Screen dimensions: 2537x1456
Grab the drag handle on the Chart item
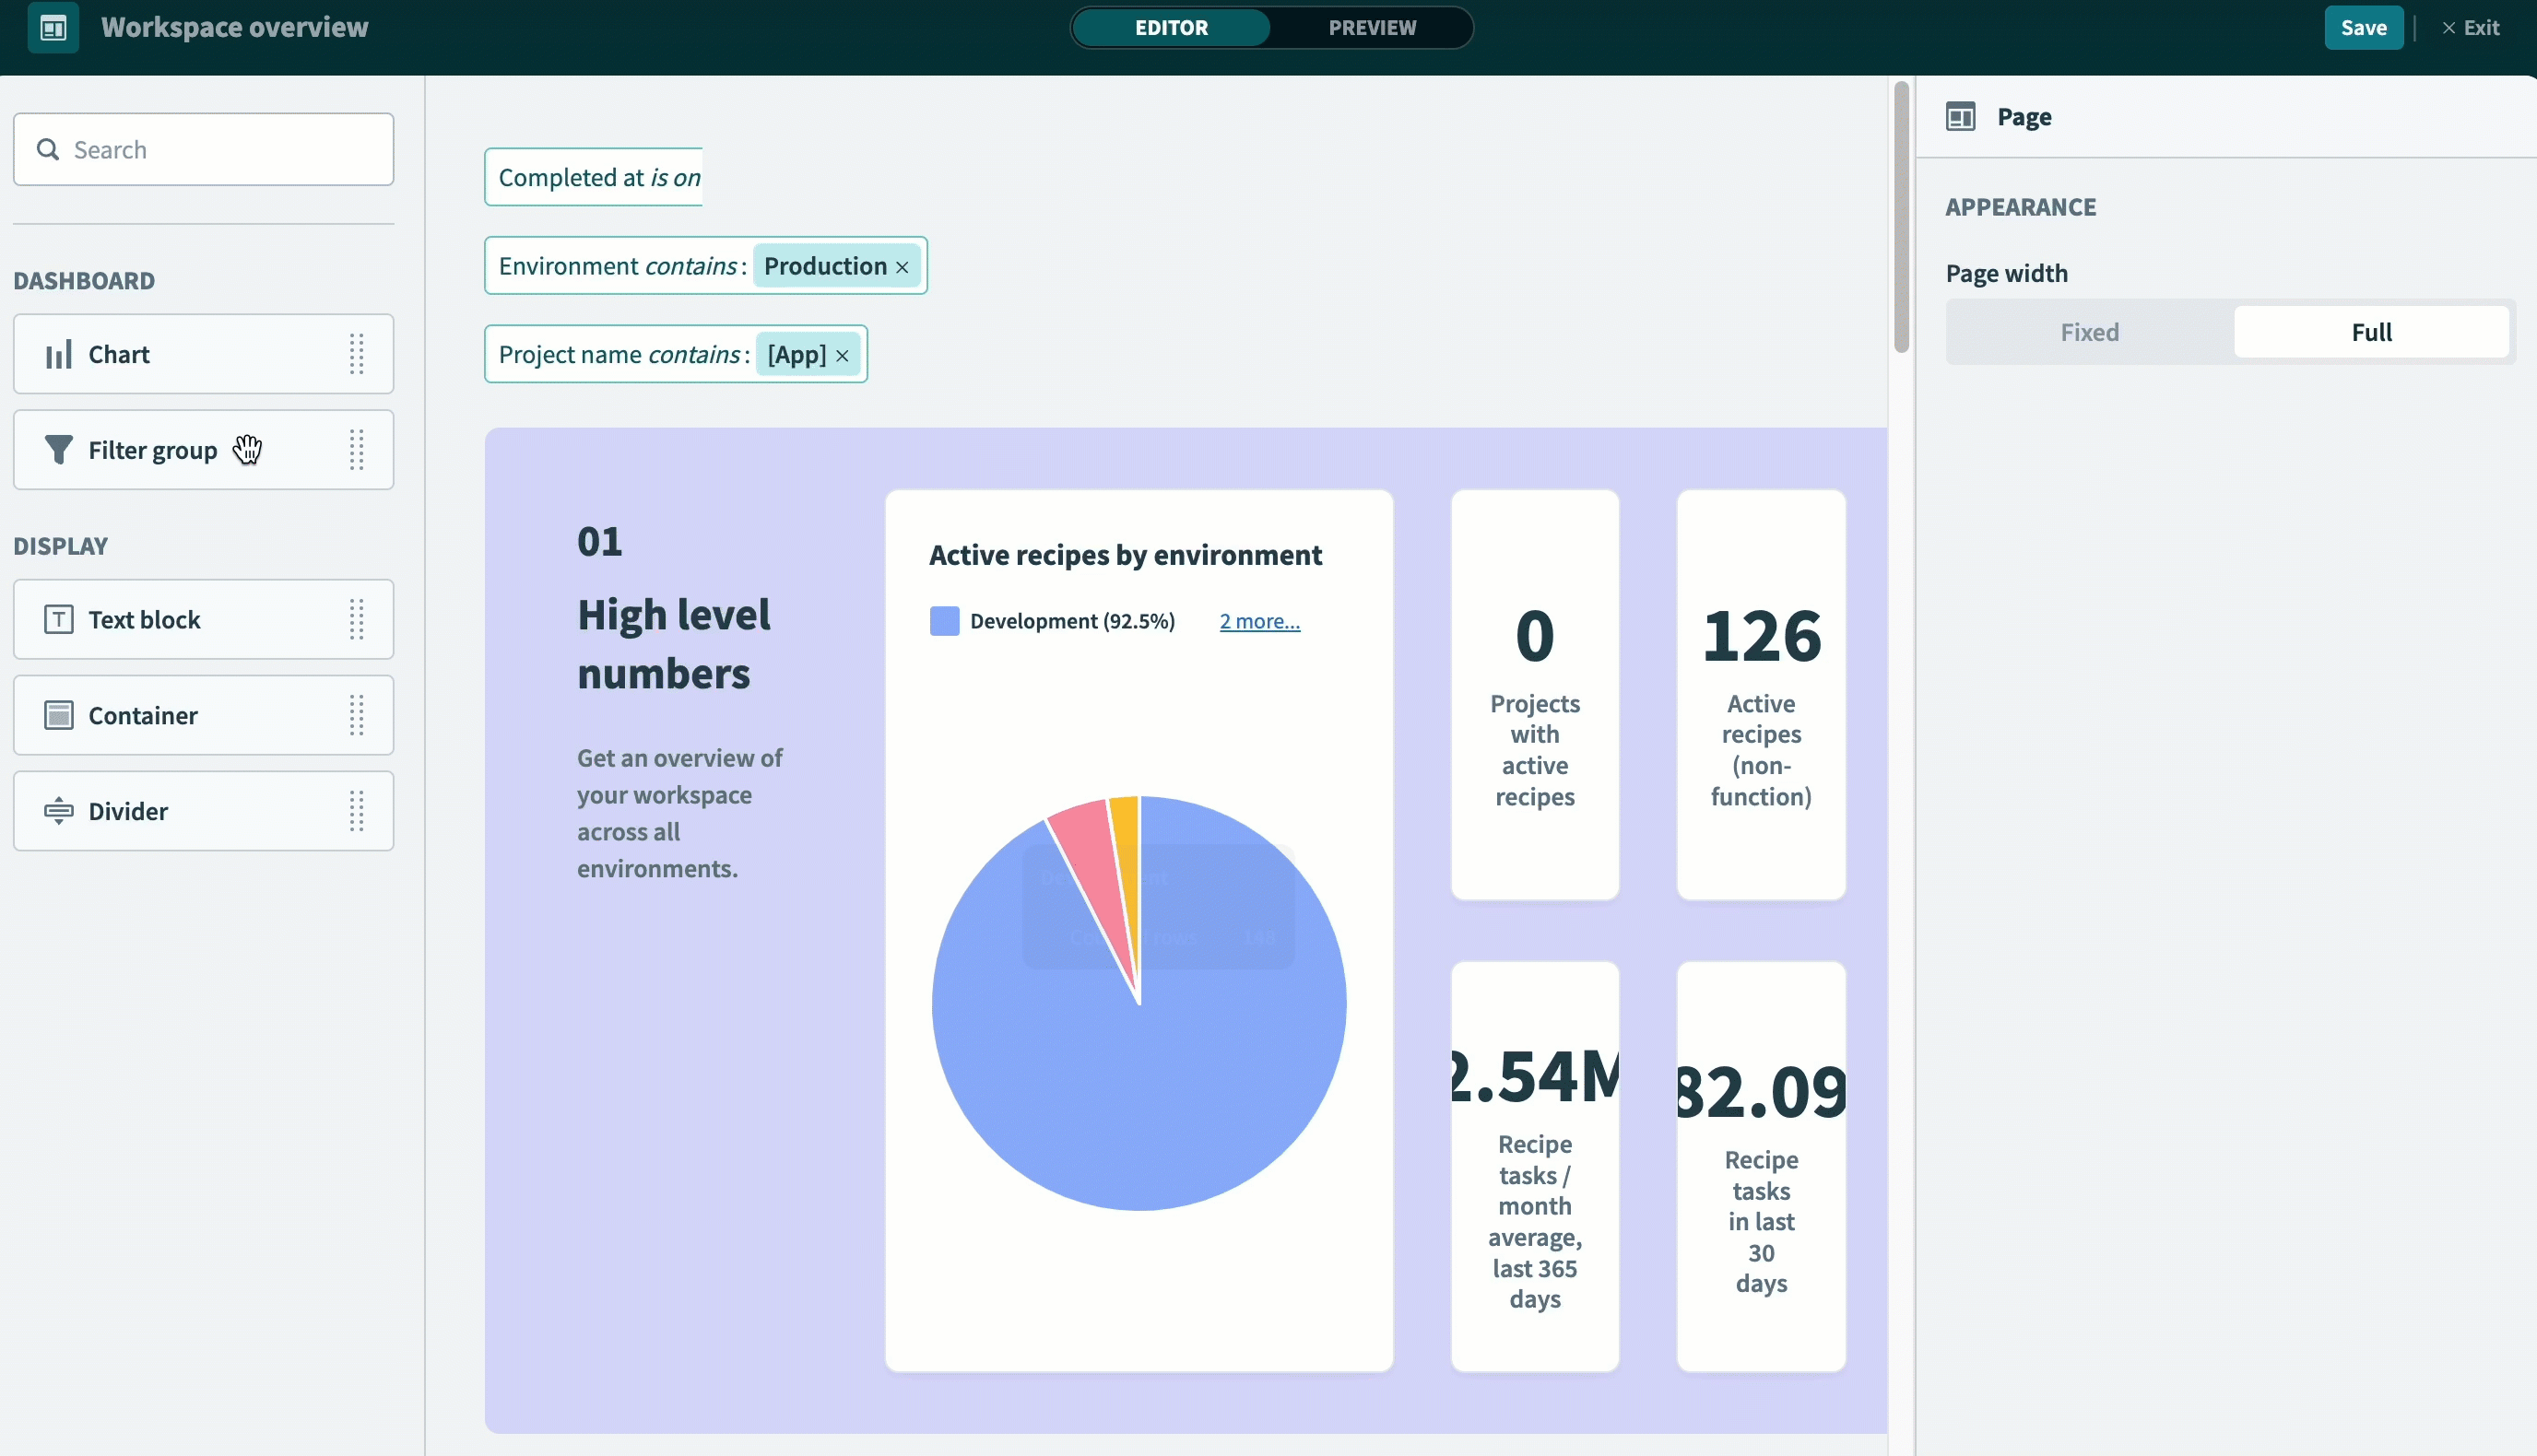tap(356, 354)
